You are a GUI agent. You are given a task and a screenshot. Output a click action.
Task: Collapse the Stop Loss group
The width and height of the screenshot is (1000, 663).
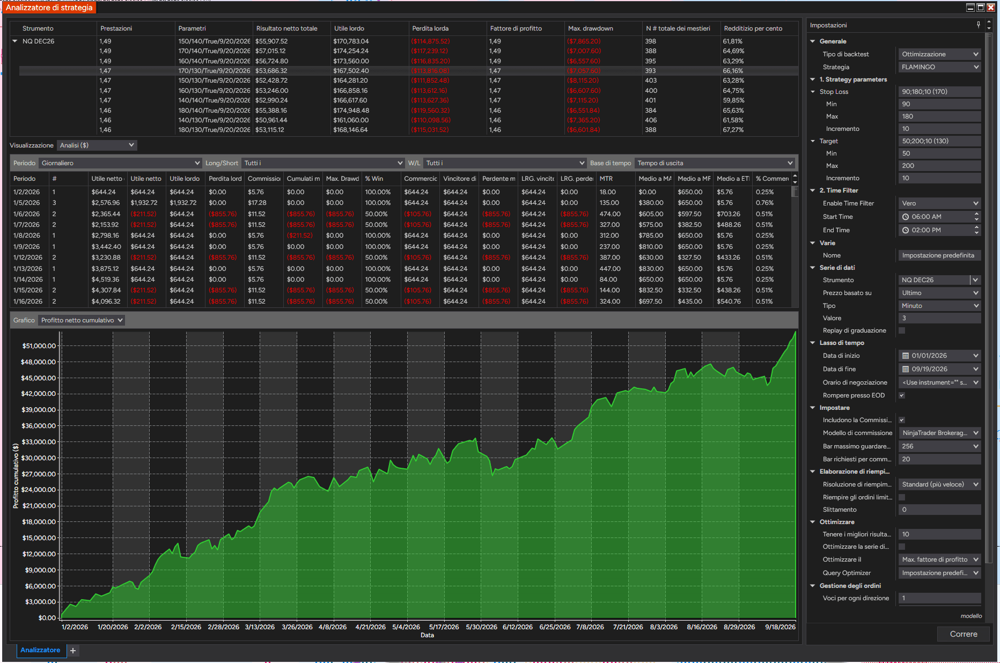tap(813, 92)
